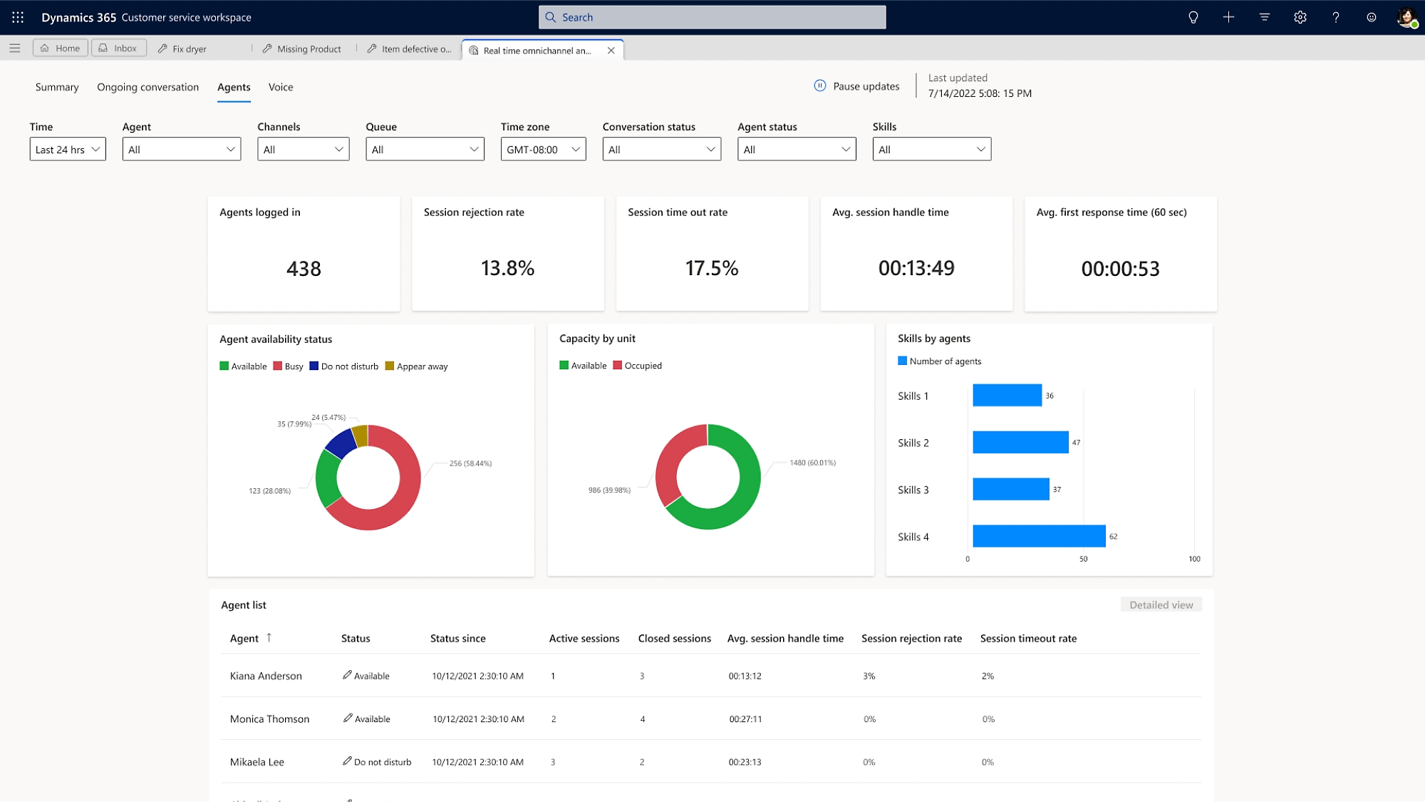Click the Help question mark icon

[x=1336, y=16]
